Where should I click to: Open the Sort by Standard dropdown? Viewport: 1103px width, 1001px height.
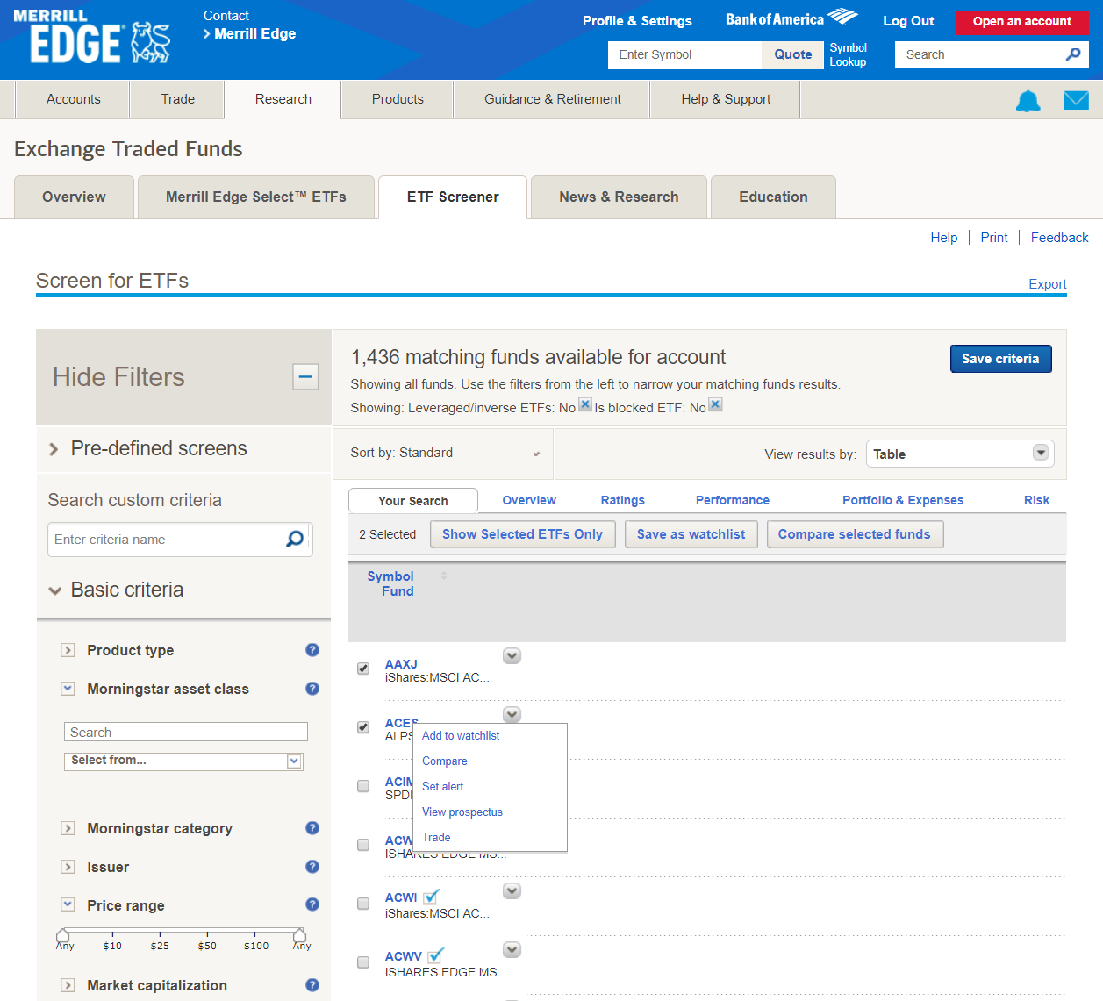pyautogui.click(x=444, y=453)
